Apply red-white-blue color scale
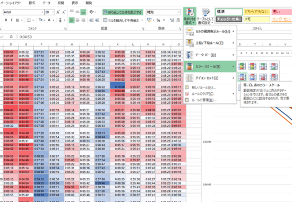292x202 pixels. pos(252,77)
